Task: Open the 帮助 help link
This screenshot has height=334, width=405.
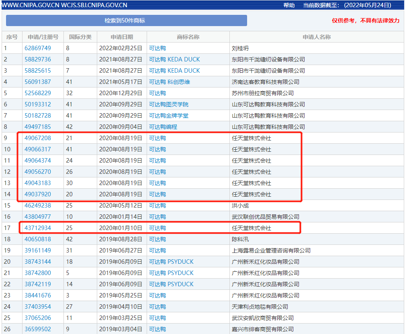Action: pyautogui.click(x=289, y=5)
